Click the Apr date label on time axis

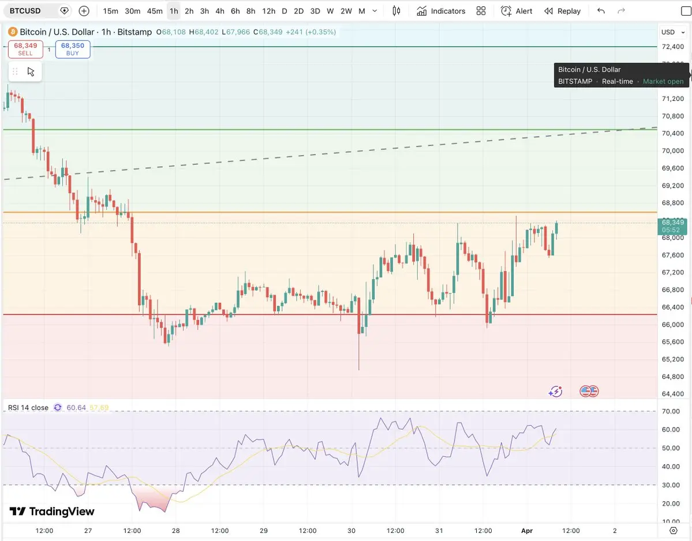[527, 531]
